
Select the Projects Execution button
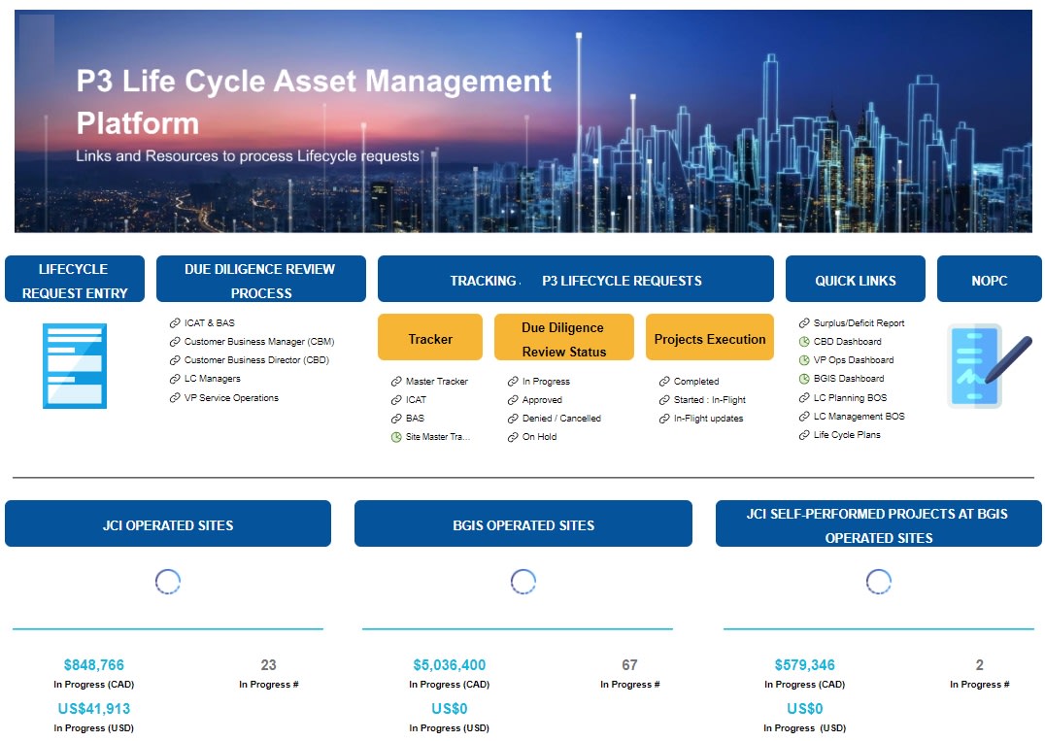click(x=709, y=338)
